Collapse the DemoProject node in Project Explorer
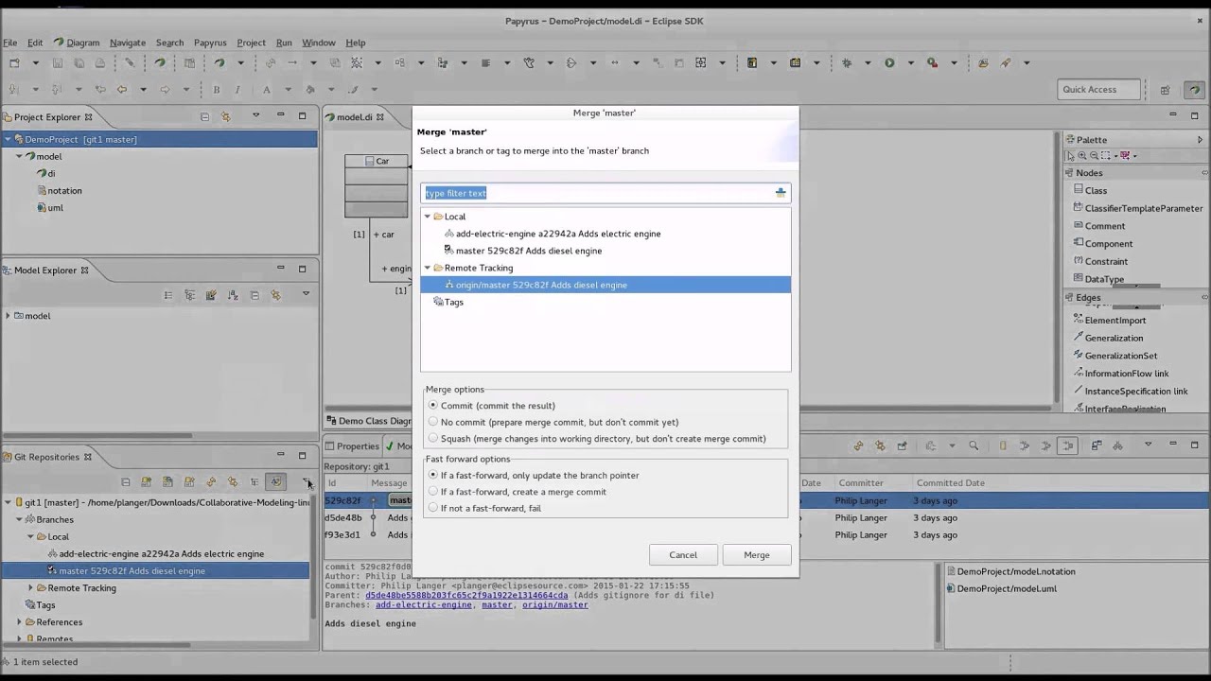 [8, 139]
